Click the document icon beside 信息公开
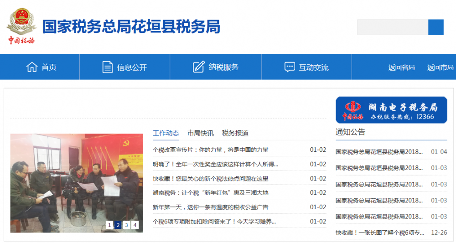456x243 pixels. 107,67
